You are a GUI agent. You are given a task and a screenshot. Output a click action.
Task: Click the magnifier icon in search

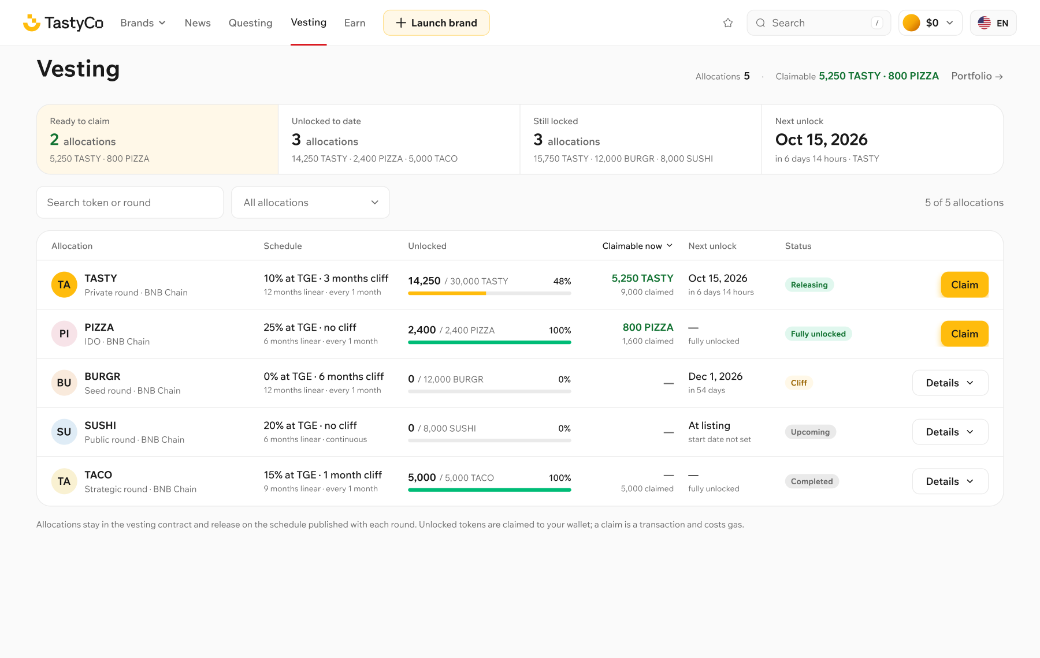[760, 23]
